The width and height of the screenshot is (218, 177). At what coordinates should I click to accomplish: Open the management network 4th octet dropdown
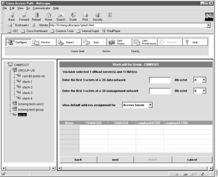204,91
